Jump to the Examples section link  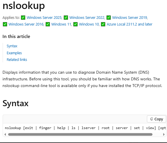(x=14, y=53)
